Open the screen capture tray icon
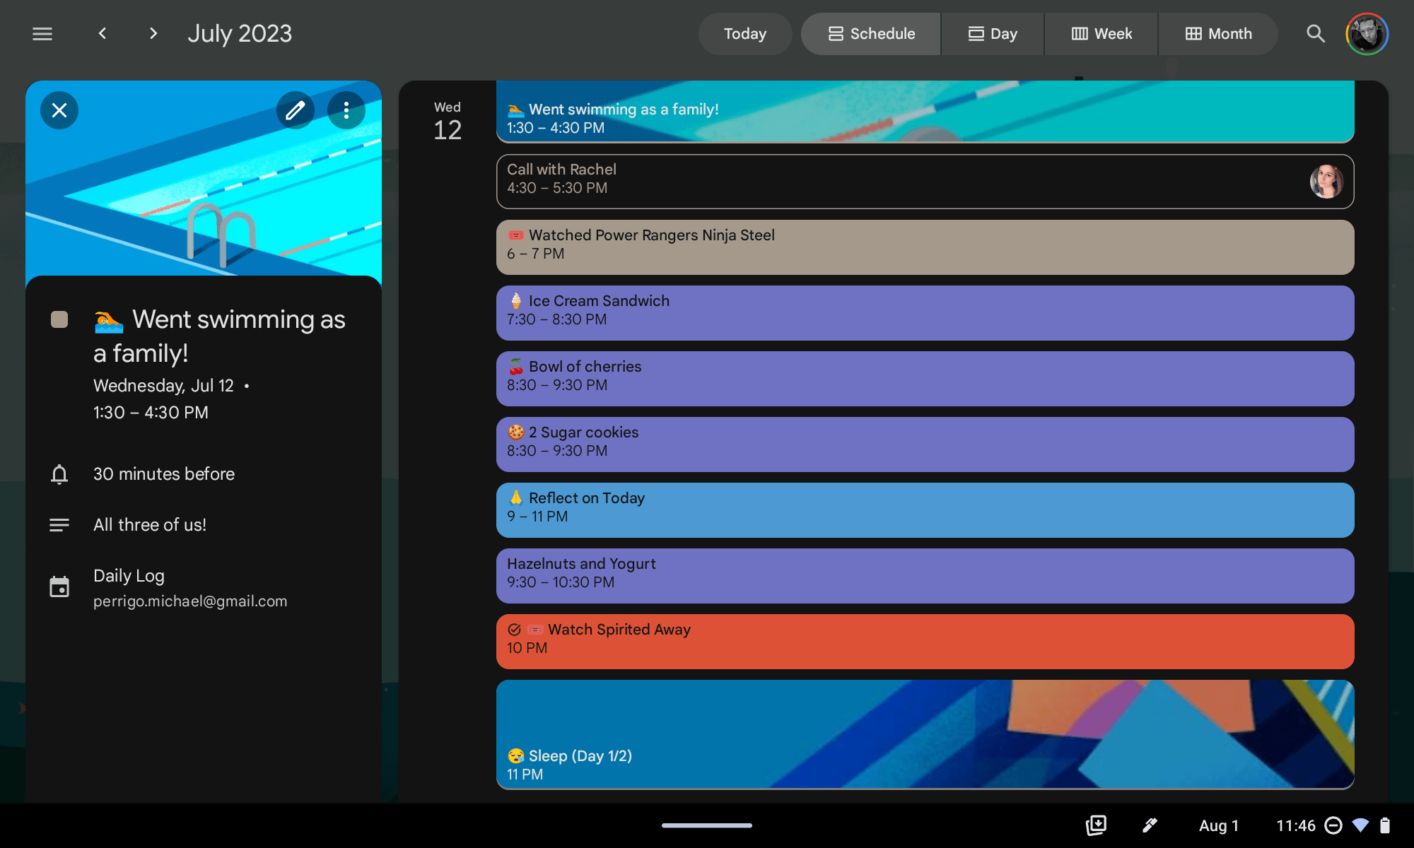This screenshot has width=1414, height=848. 1096,825
